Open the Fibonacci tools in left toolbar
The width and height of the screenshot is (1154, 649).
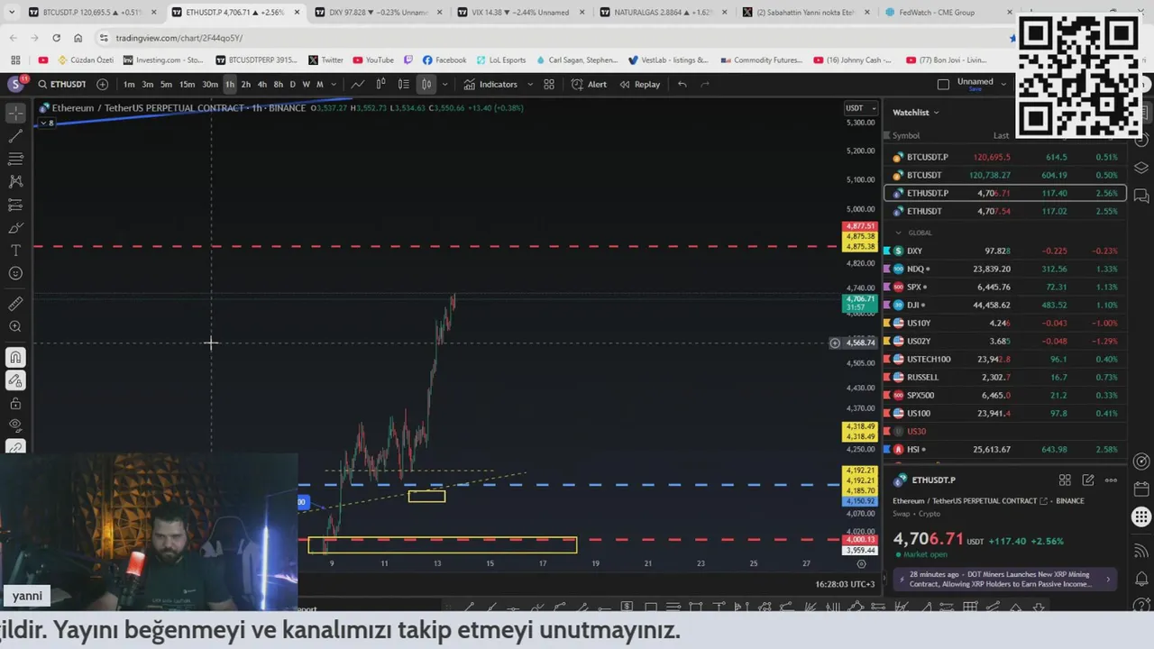pyautogui.click(x=15, y=159)
